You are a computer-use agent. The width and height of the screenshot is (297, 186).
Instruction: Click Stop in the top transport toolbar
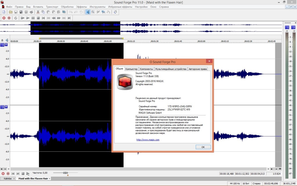(38, 18)
